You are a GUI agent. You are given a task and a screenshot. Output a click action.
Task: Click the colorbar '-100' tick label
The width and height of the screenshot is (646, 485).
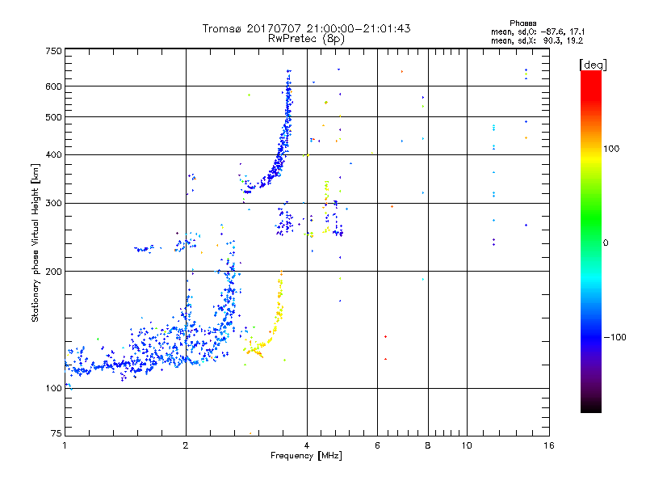coord(615,337)
